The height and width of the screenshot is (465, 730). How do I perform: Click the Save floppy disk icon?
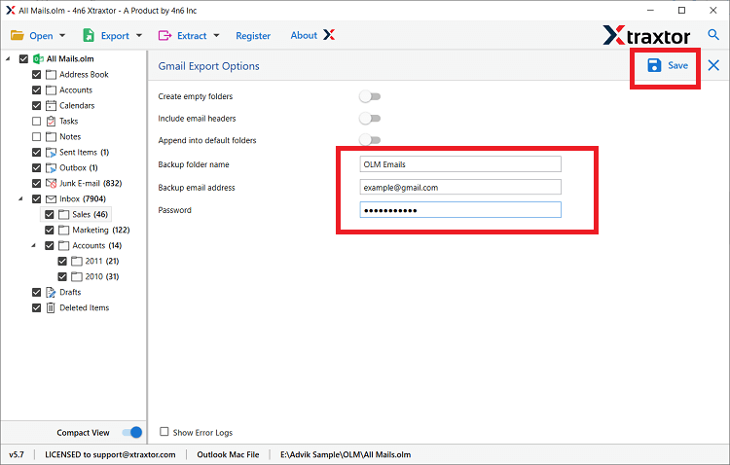(654, 65)
